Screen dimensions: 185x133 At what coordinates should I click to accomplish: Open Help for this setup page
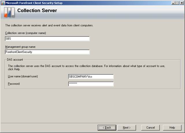coord(172,128)
